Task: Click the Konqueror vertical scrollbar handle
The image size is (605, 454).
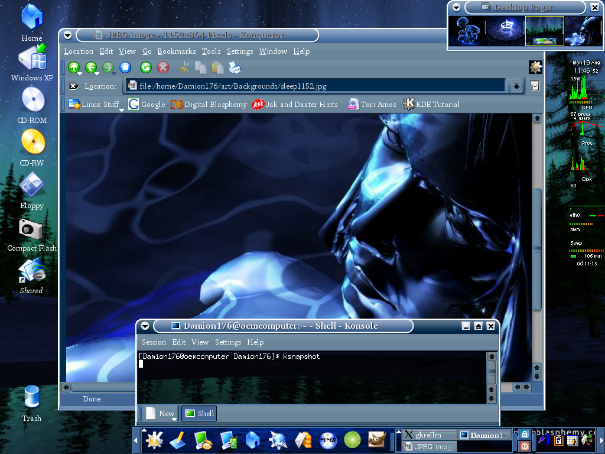Action: (x=536, y=249)
